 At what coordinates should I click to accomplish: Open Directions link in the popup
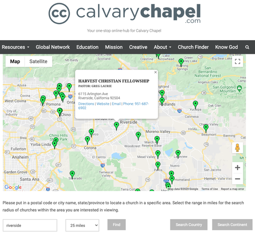tap(86, 104)
